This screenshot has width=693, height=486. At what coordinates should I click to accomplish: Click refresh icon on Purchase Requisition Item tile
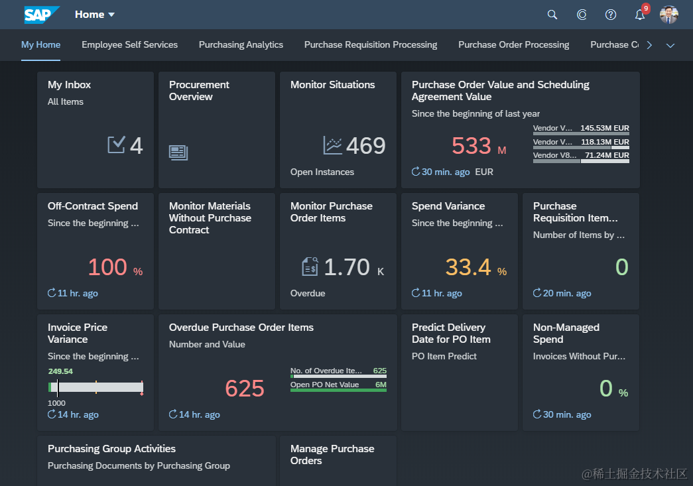click(537, 292)
